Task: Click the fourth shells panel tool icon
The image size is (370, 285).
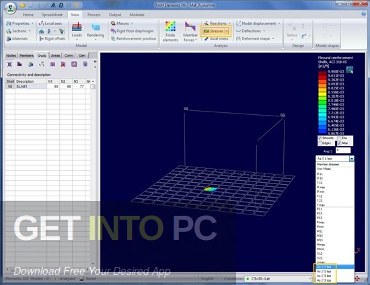Action: 42,64
